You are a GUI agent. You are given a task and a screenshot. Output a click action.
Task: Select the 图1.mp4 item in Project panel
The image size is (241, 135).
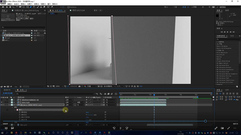click(x=6, y=38)
